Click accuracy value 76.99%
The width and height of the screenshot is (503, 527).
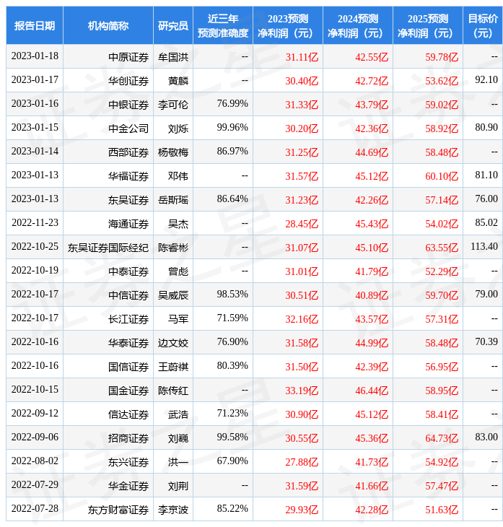coord(232,103)
